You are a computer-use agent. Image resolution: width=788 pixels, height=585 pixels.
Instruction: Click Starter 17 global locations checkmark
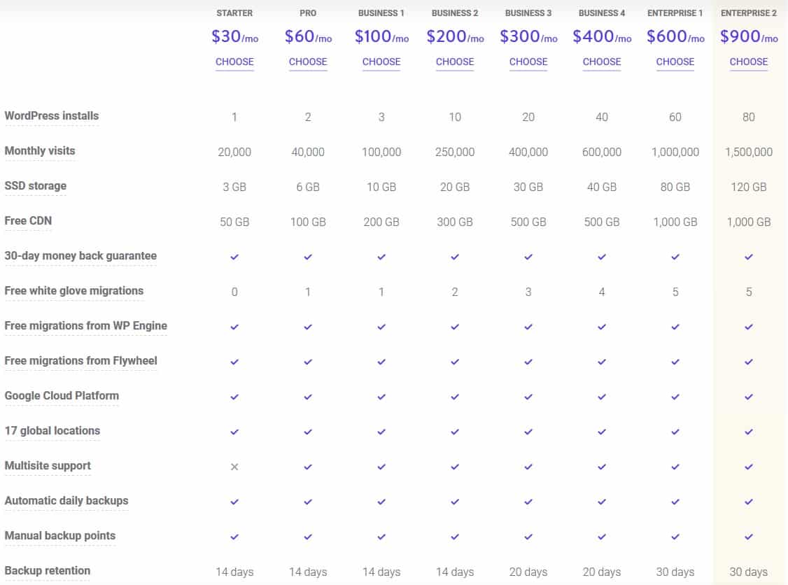tap(234, 432)
